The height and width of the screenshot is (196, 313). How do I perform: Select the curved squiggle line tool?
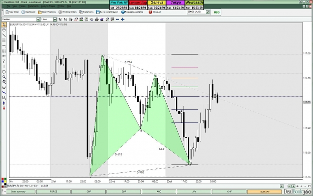tap(4, 61)
